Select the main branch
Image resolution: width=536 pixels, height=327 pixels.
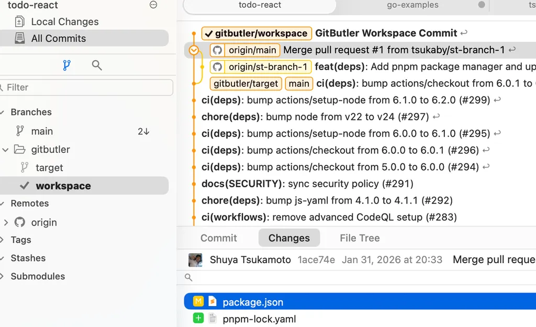pos(42,131)
